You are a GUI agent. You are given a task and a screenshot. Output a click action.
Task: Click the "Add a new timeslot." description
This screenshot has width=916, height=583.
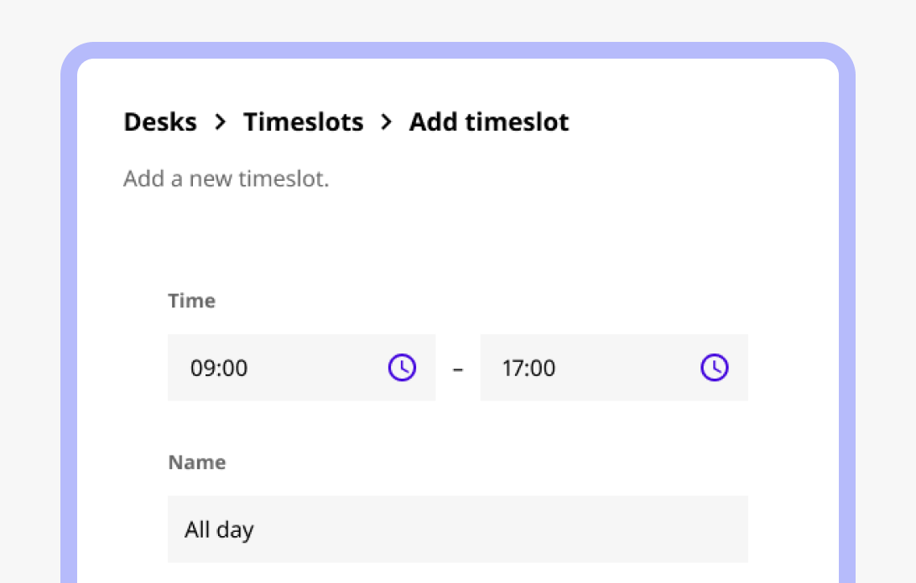(x=226, y=178)
